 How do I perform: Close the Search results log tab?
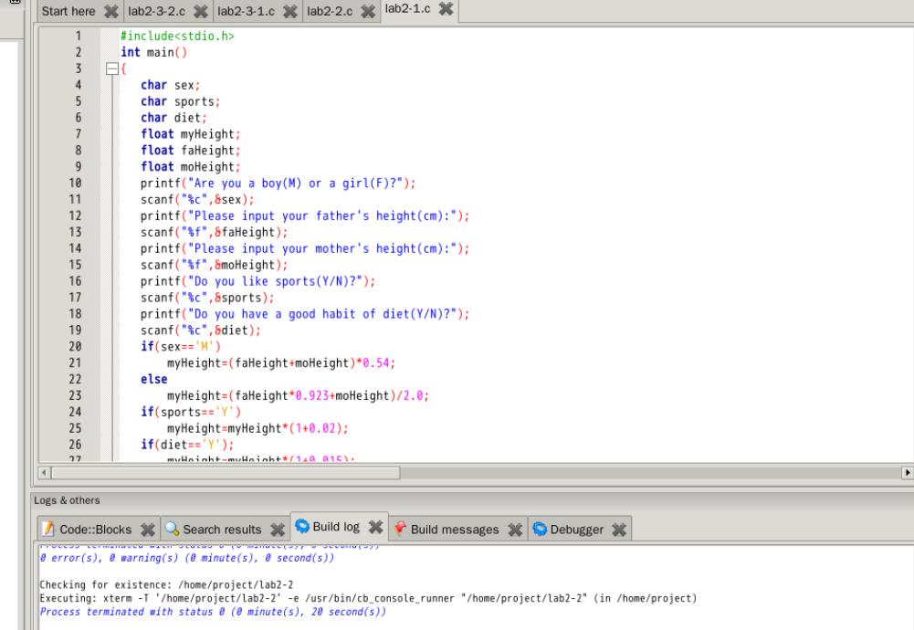click(x=278, y=530)
